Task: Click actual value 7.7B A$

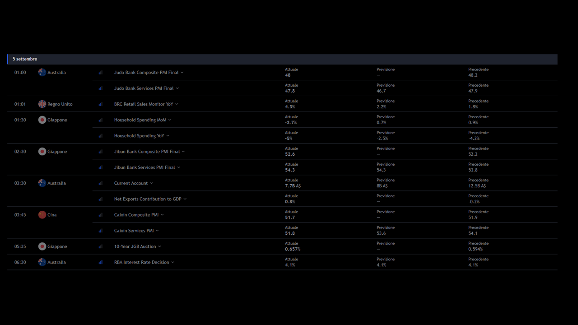Action: coord(293,186)
